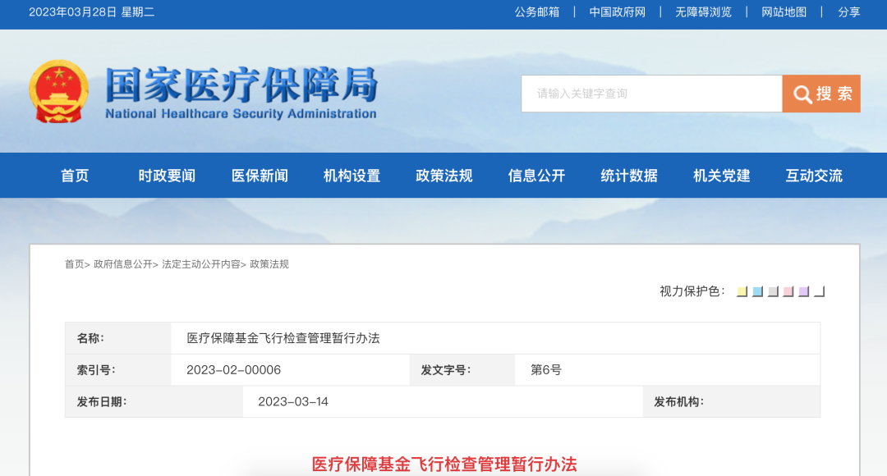Open the 中国政府网 link

617,12
